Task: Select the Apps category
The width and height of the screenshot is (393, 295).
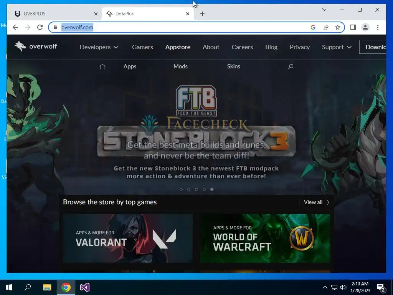Action: [130, 66]
